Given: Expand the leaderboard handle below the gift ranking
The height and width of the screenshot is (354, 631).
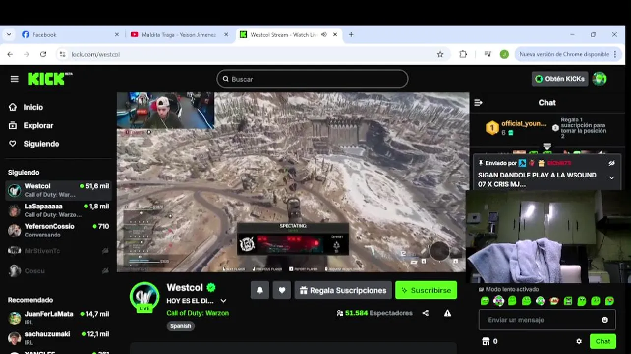Looking at the screenshot, I should (546, 147).
